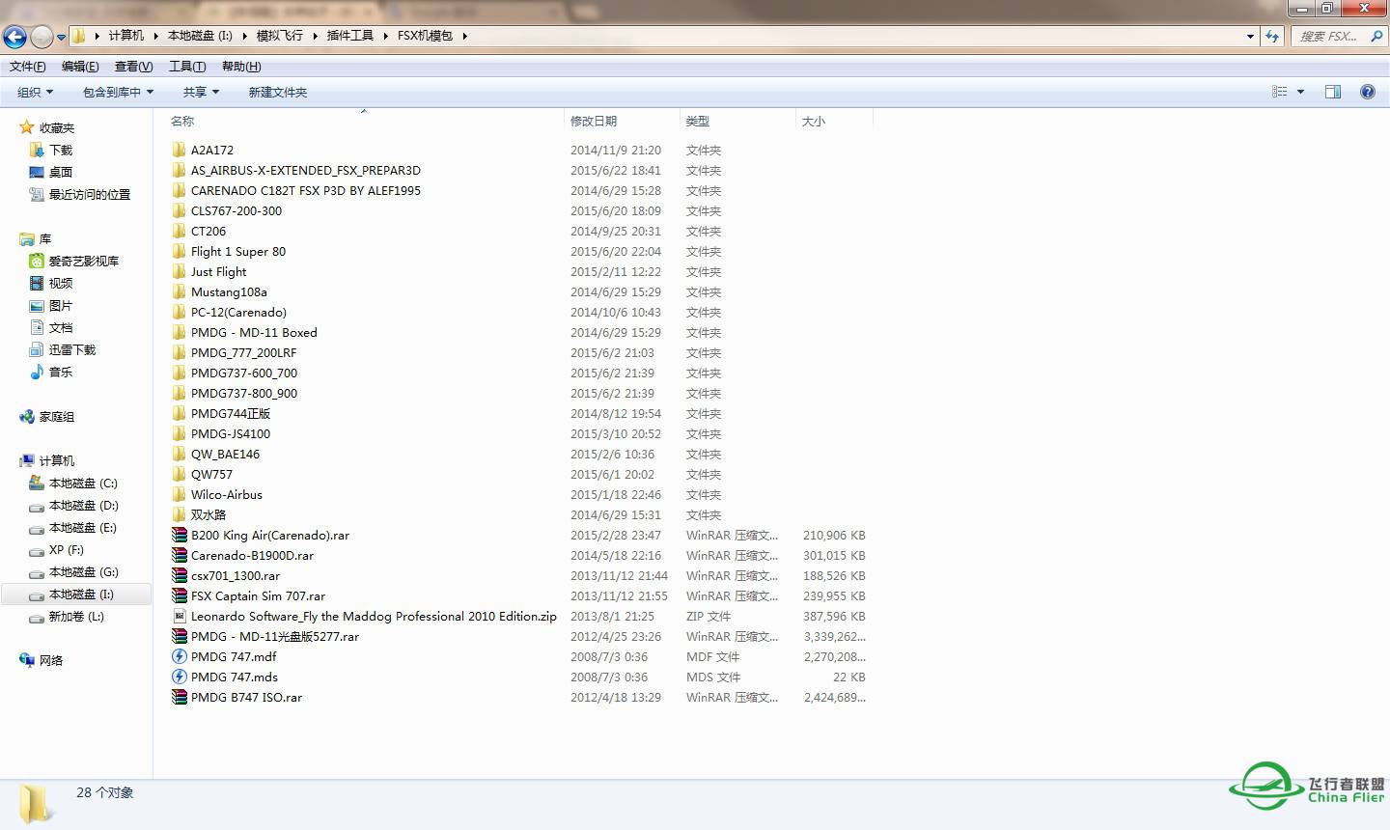
Task: Click the PMDG 747.mds file icon
Action: coord(179,678)
